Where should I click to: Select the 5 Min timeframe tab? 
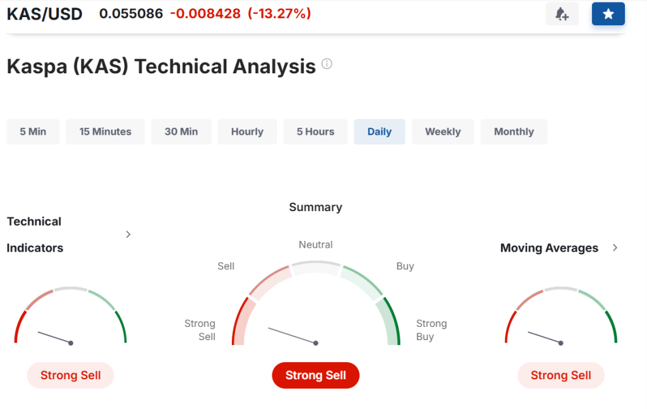point(33,131)
